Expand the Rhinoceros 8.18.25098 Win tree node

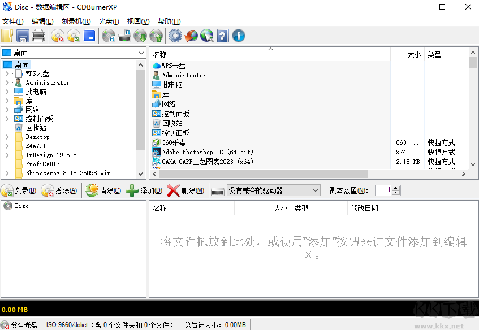click(x=7, y=173)
